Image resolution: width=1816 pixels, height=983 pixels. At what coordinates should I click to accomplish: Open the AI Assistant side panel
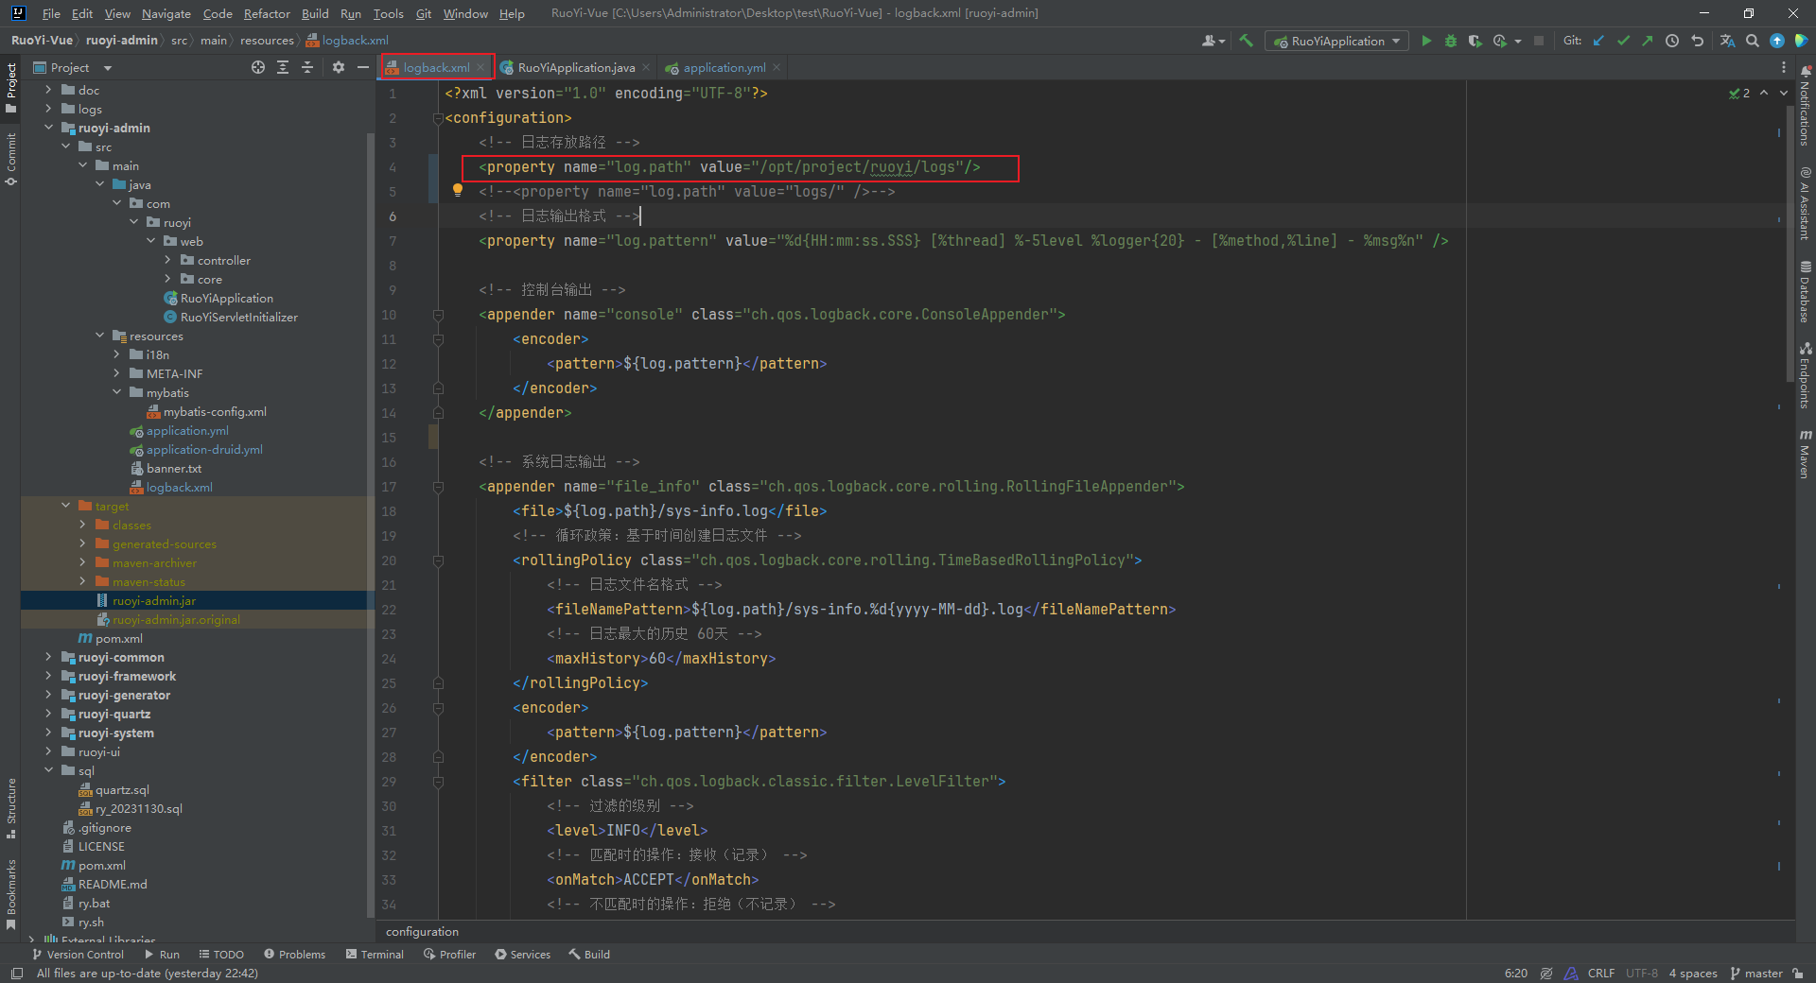1805,203
